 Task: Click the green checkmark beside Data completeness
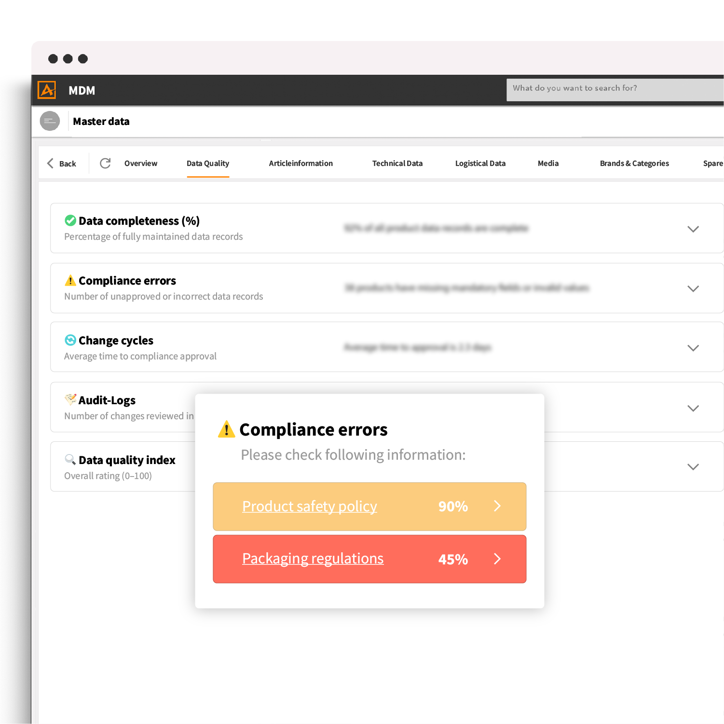pyautogui.click(x=69, y=220)
